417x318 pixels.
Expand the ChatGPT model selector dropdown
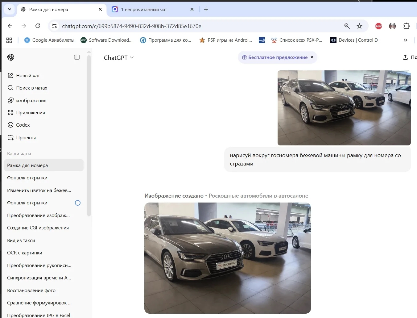[x=119, y=58]
